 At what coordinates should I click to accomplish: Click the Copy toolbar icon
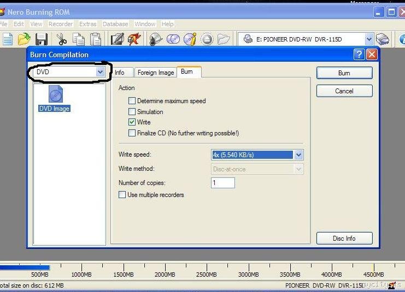point(78,39)
